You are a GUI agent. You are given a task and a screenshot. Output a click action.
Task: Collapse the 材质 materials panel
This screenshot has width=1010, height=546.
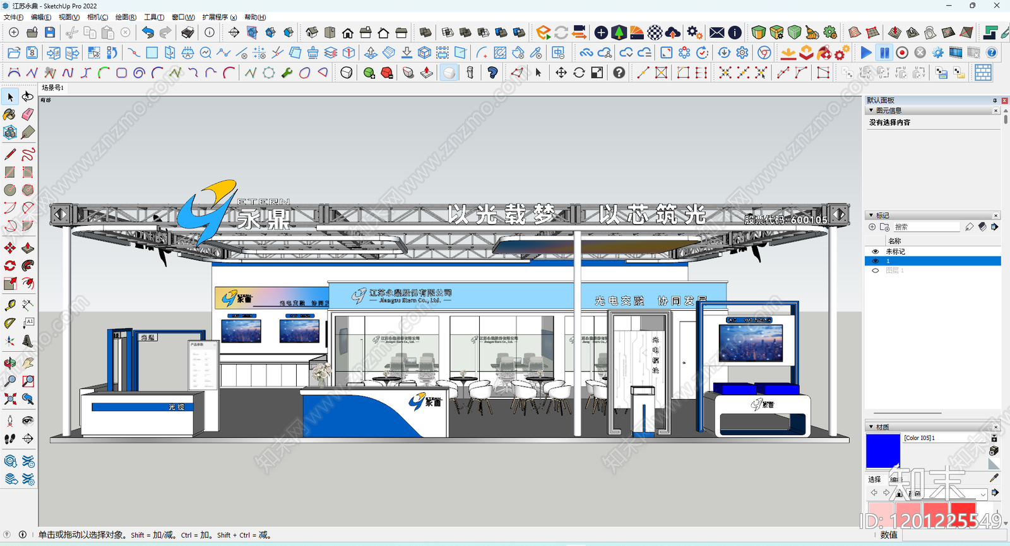pos(871,427)
